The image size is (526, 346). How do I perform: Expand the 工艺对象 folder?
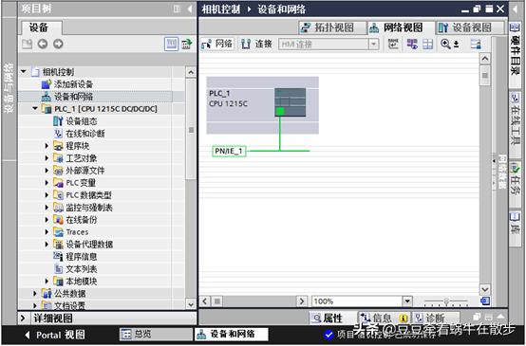(47, 158)
